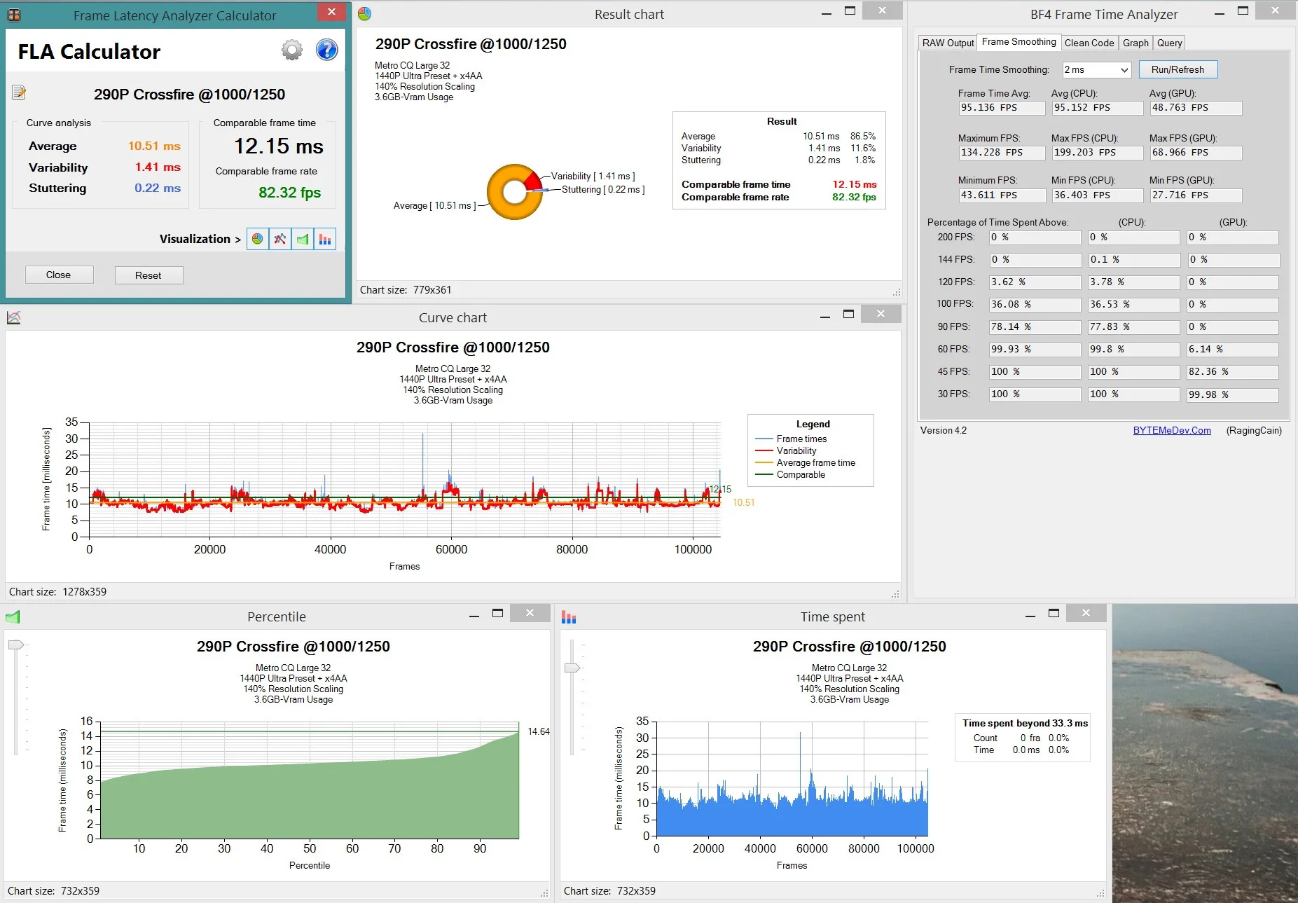Viewport: 1298px width, 903px height.
Task: Show the pie result chart visualization
Action: (x=258, y=239)
